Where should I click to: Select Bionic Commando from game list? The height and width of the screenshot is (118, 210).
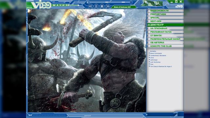tap(156, 53)
